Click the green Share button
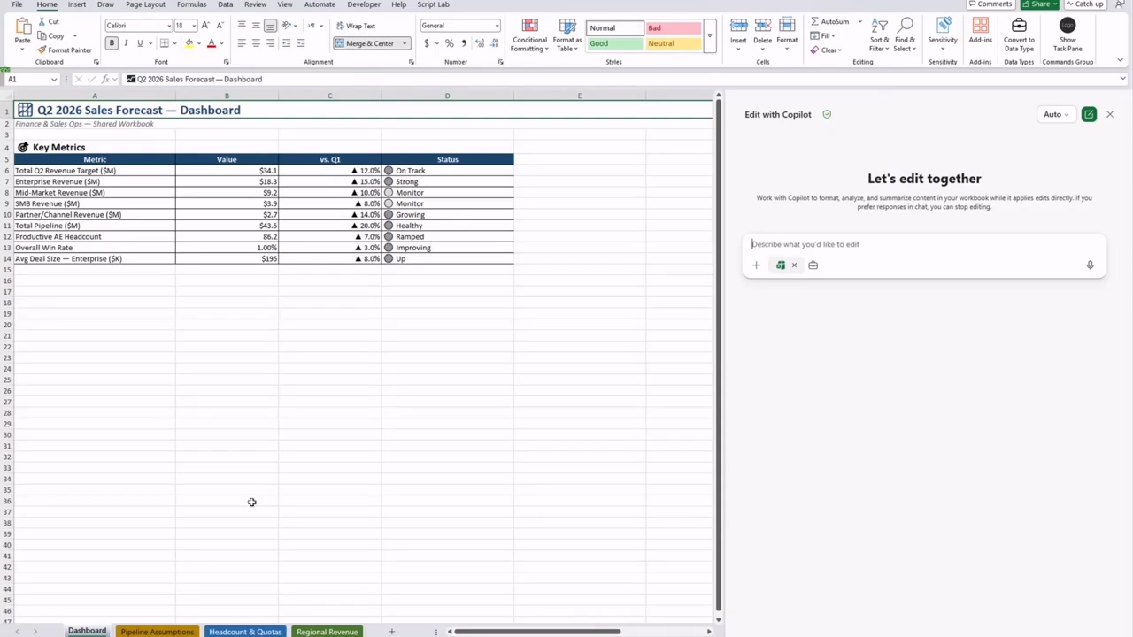Image resolution: width=1133 pixels, height=637 pixels. (x=1040, y=4)
